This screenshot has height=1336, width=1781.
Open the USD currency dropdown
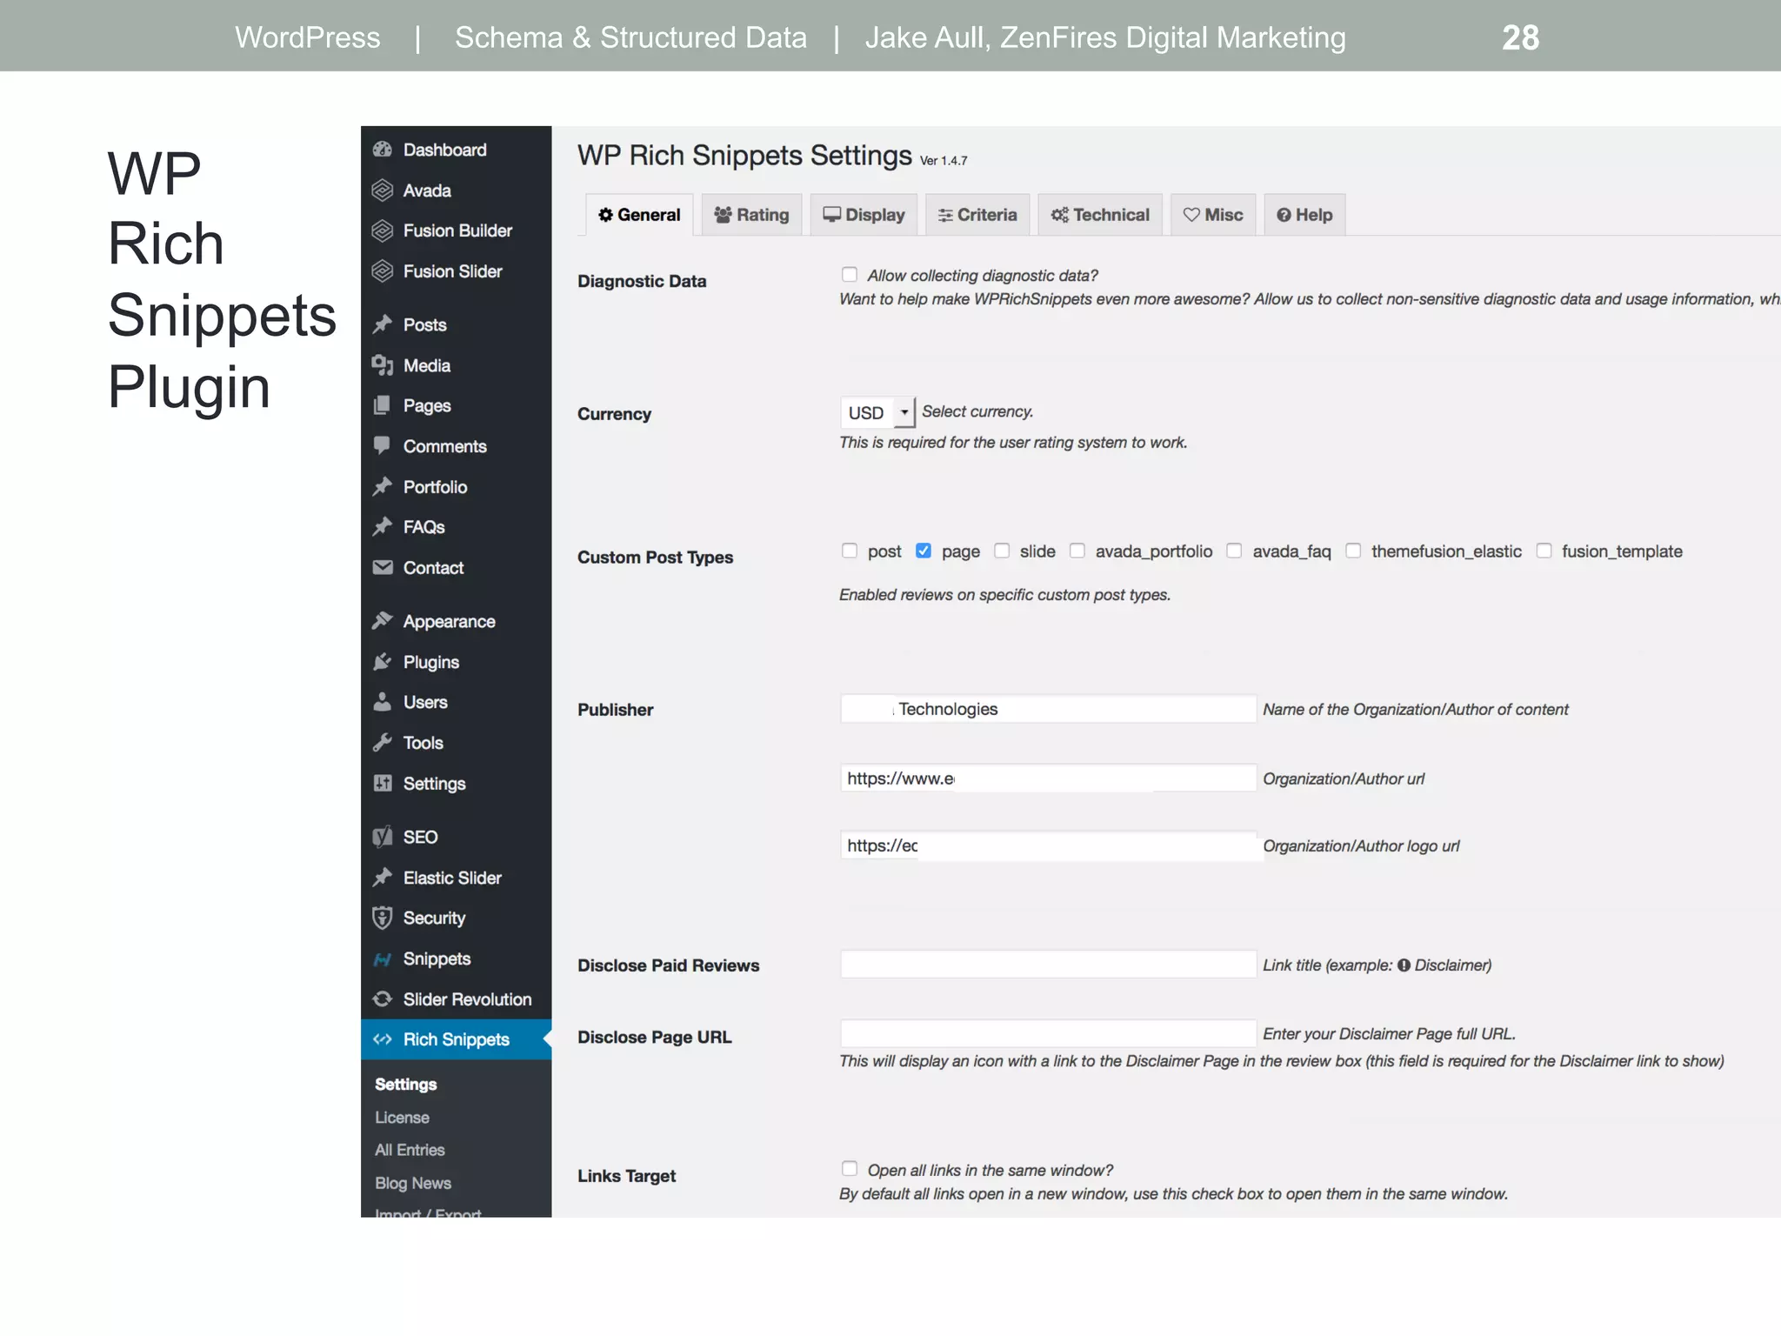coord(877,412)
